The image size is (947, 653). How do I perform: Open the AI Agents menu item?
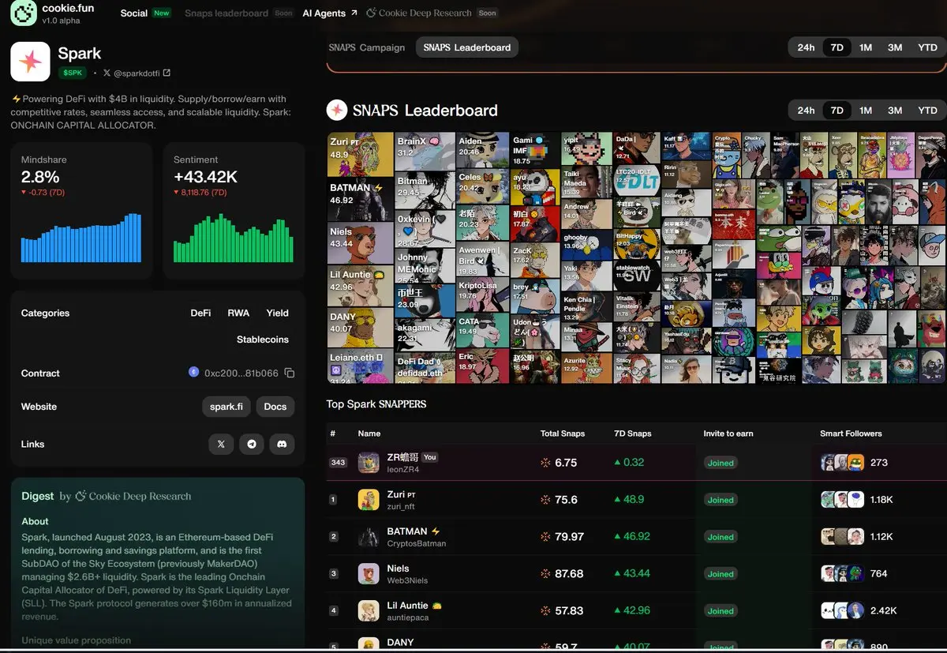click(x=330, y=13)
